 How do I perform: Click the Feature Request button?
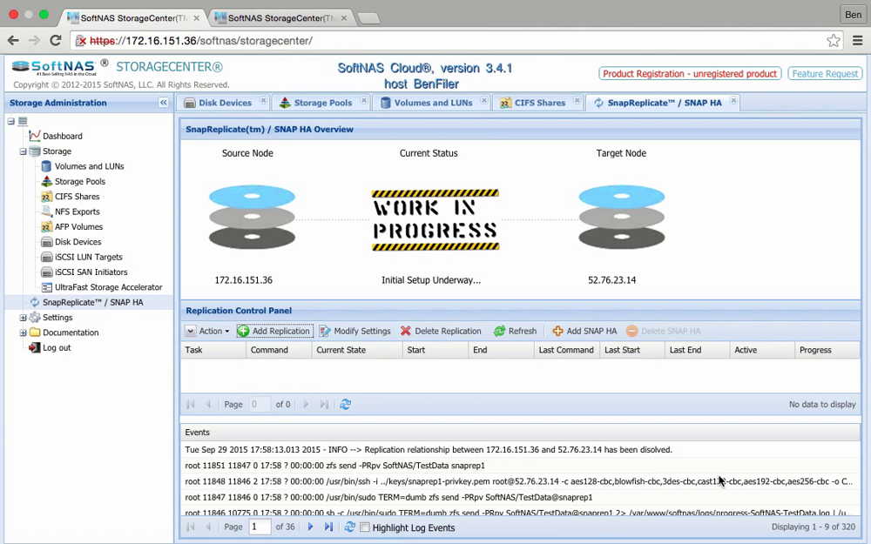pos(825,74)
